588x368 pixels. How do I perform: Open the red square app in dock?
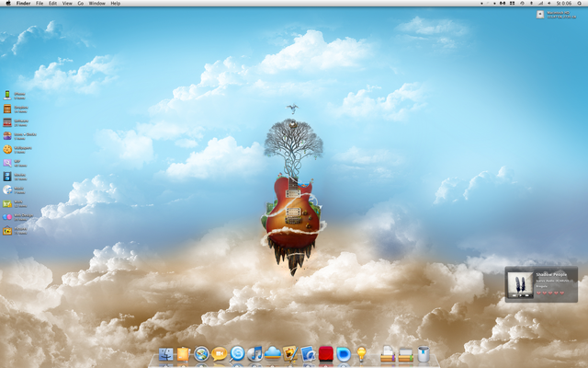[x=326, y=354]
